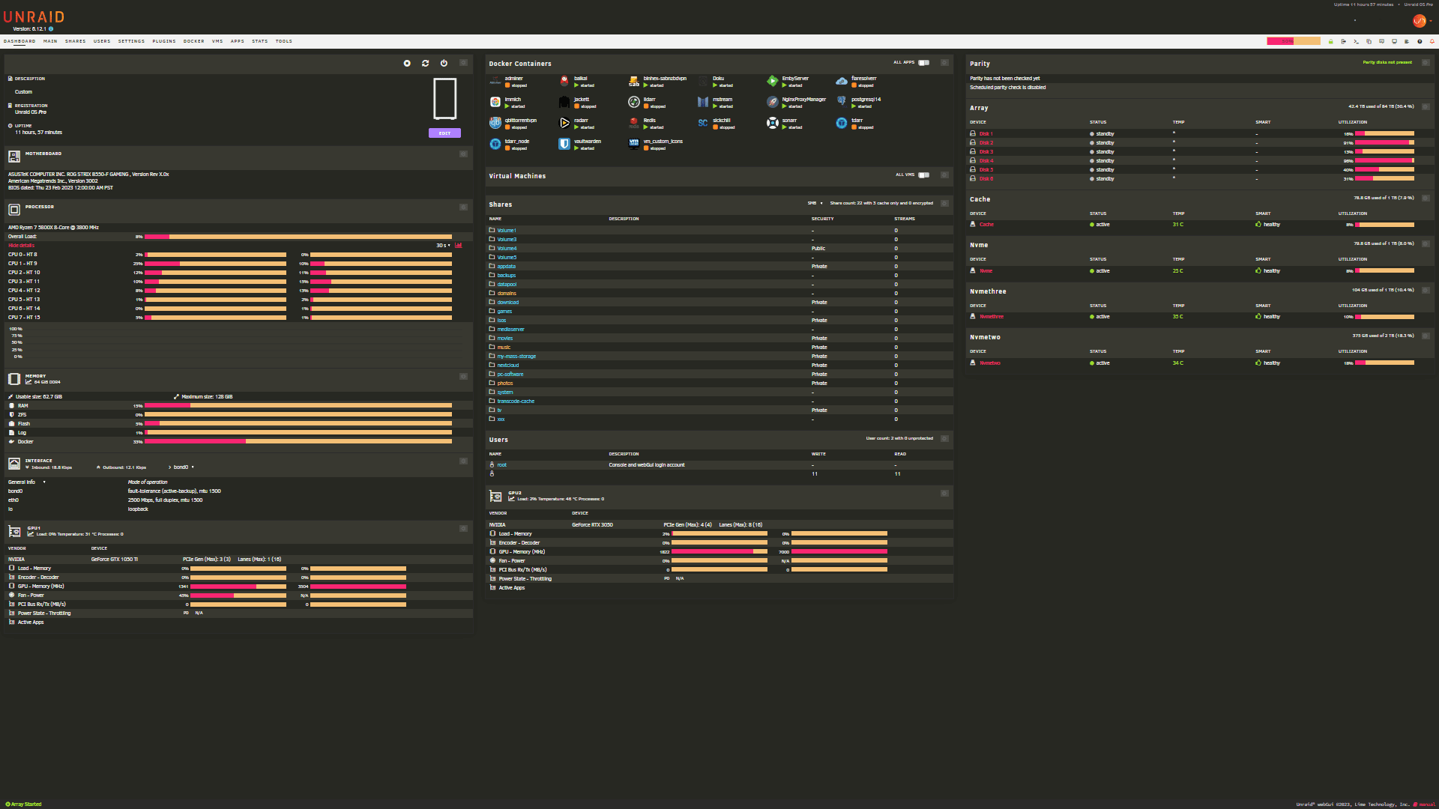Go to the Tools menu tab

(x=284, y=41)
